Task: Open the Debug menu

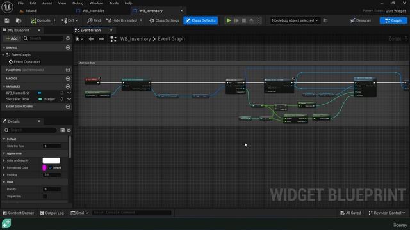Action: tap(78, 3)
